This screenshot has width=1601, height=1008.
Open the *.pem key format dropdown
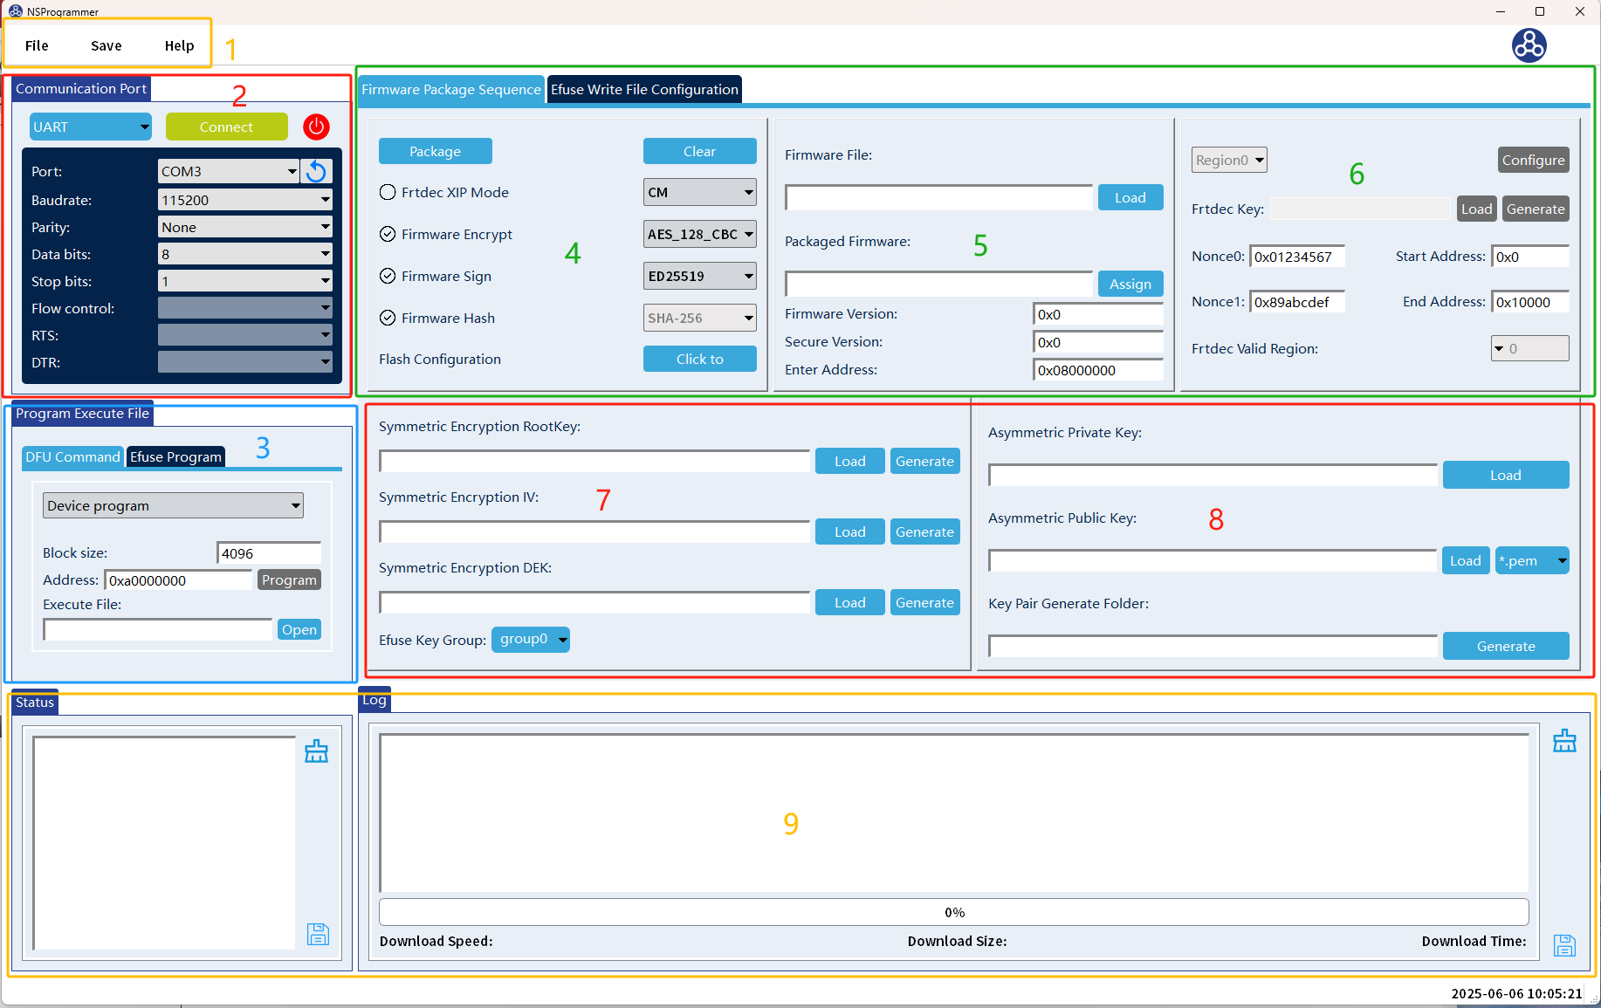pos(1532,560)
